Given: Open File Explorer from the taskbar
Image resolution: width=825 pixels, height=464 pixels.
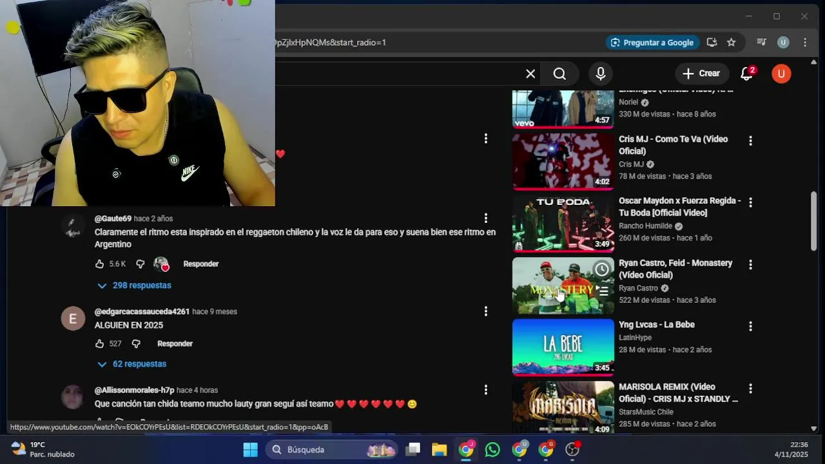Looking at the screenshot, I should coord(440,450).
